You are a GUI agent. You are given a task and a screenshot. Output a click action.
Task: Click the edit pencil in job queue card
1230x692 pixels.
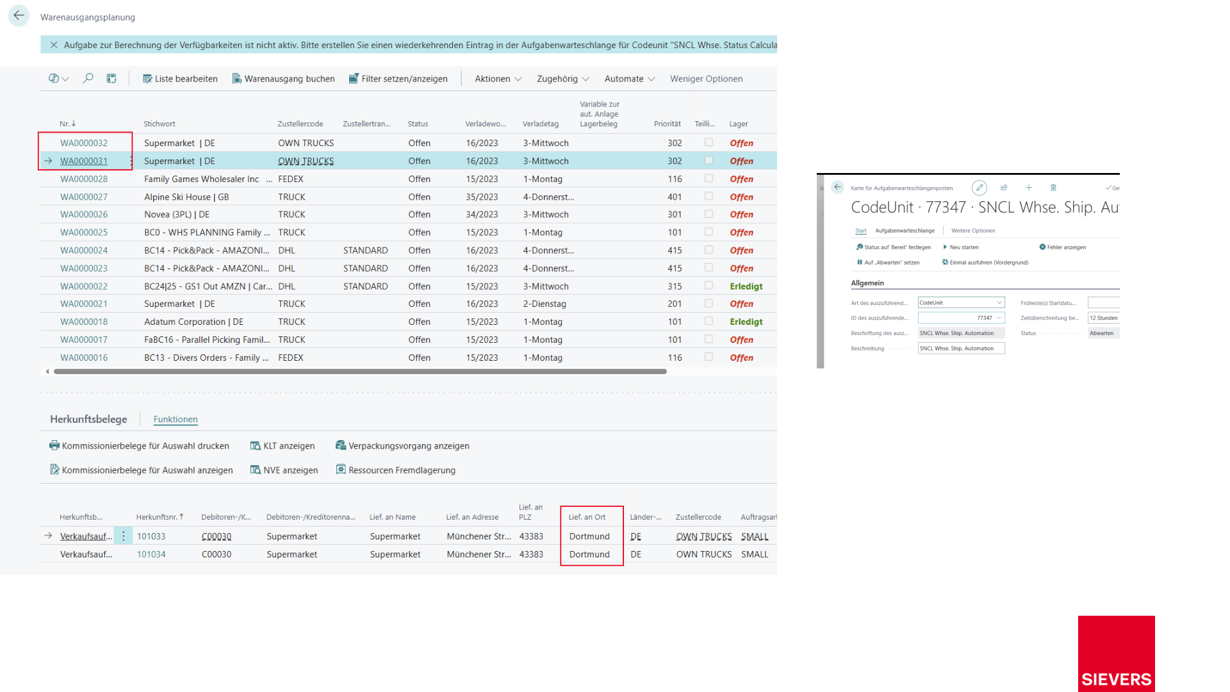point(979,188)
